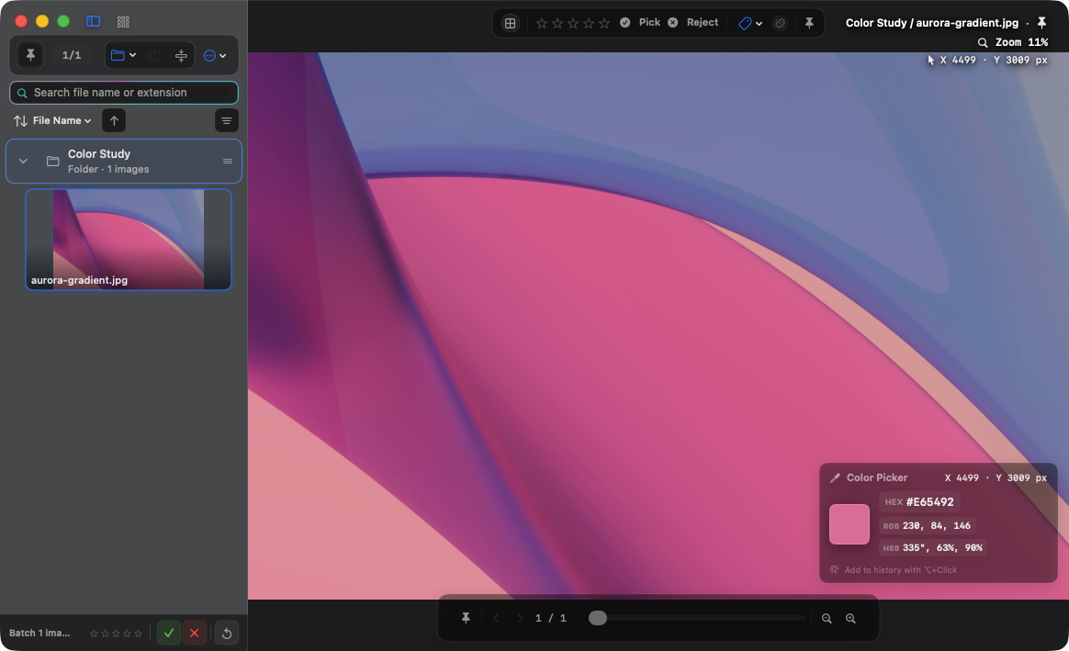Set batch rating to five stars
Viewport: 1069px width, 651px height.
(x=139, y=634)
